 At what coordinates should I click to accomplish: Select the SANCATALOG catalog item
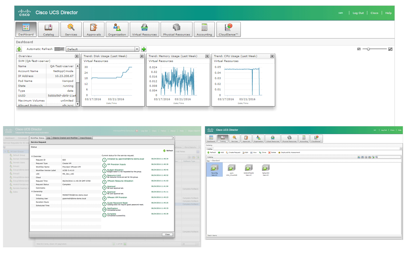coord(249,170)
